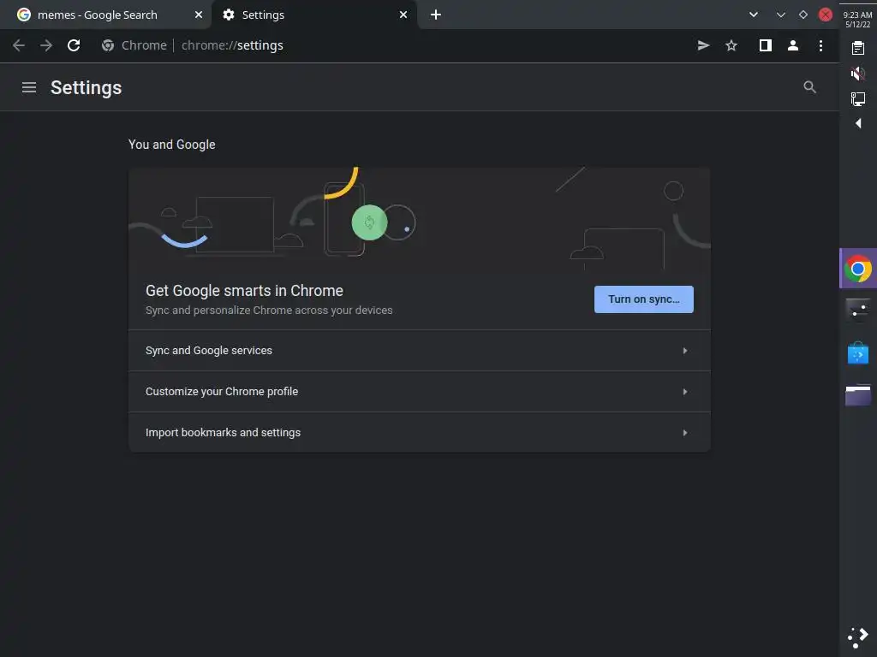Search settings with magnifier icon
This screenshot has height=657, width=877.
[809, 87]
